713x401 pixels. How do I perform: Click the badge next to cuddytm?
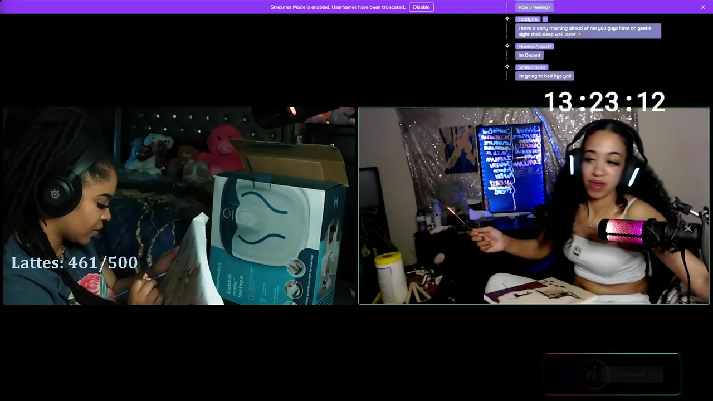pyautogui.click(x=545, y=19)
